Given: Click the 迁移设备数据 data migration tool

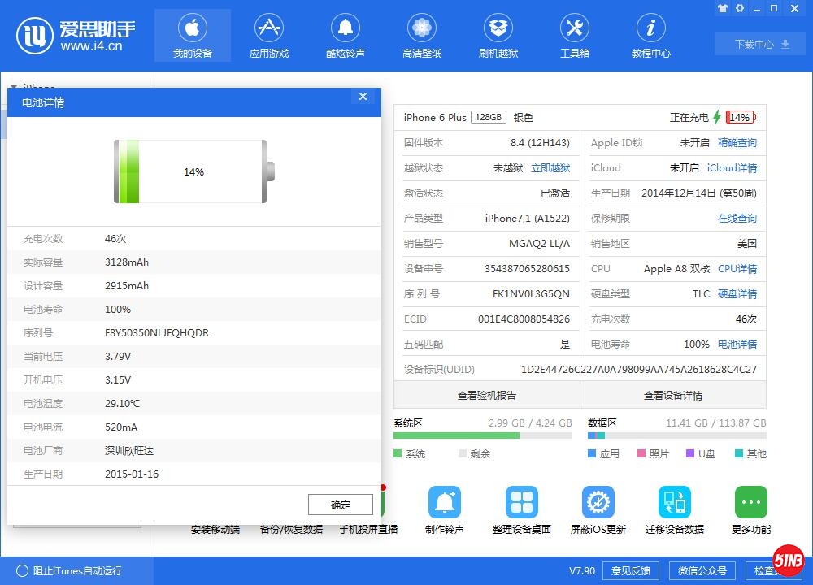Looking at the screenshot, I should pos(674,509).
